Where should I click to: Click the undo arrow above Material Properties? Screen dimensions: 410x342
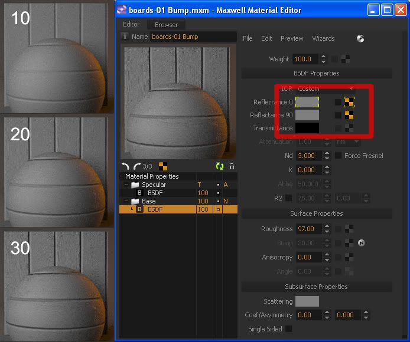(x=126, y=166)
